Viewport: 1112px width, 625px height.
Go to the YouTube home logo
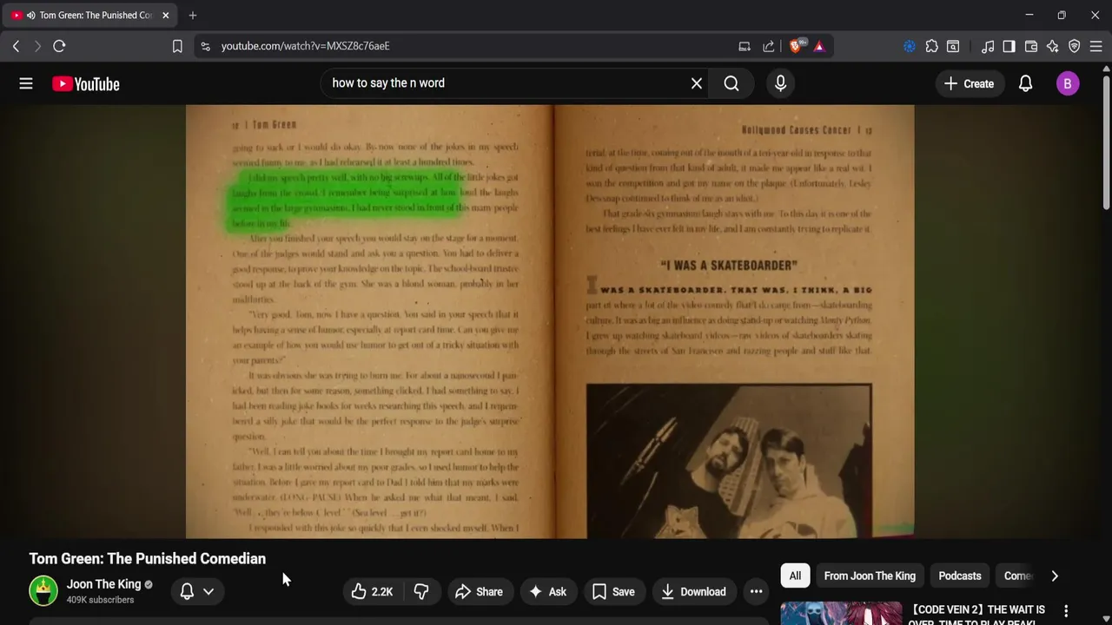85,83
